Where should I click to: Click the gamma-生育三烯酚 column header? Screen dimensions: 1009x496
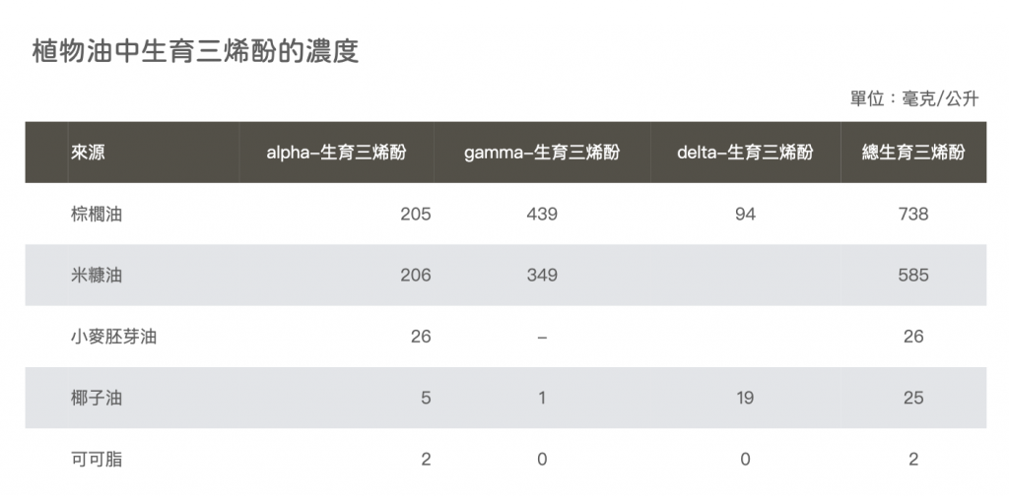tap(542, 153)
